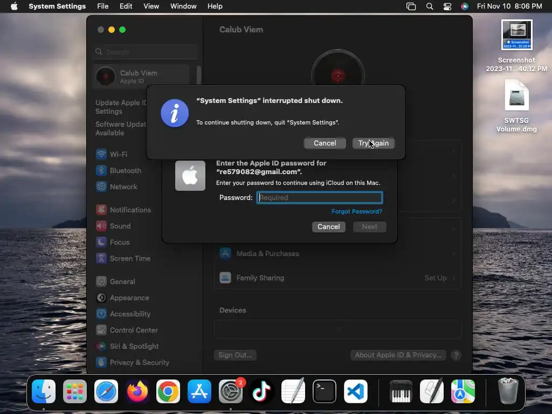Open the piano keyboard app in Dock

[x=401, y=391]
